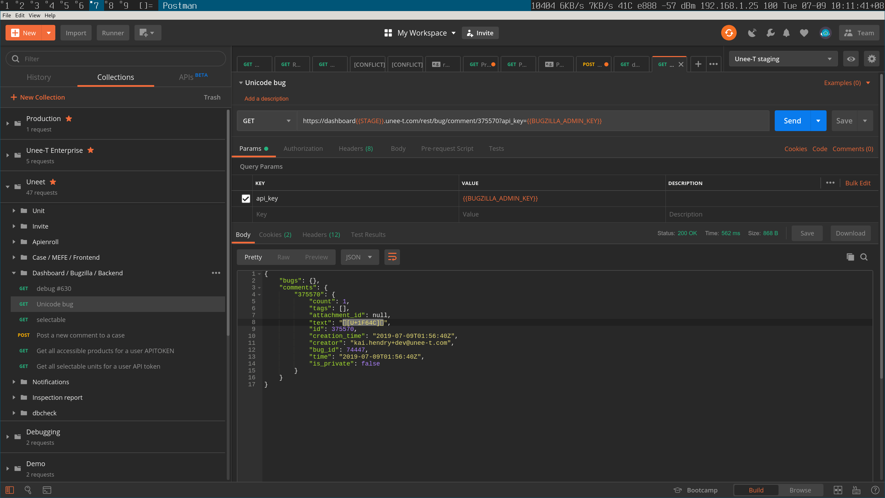
Task: Open the capture requests satellite icon
Action: pyautogui.click(x=752, y=33)
